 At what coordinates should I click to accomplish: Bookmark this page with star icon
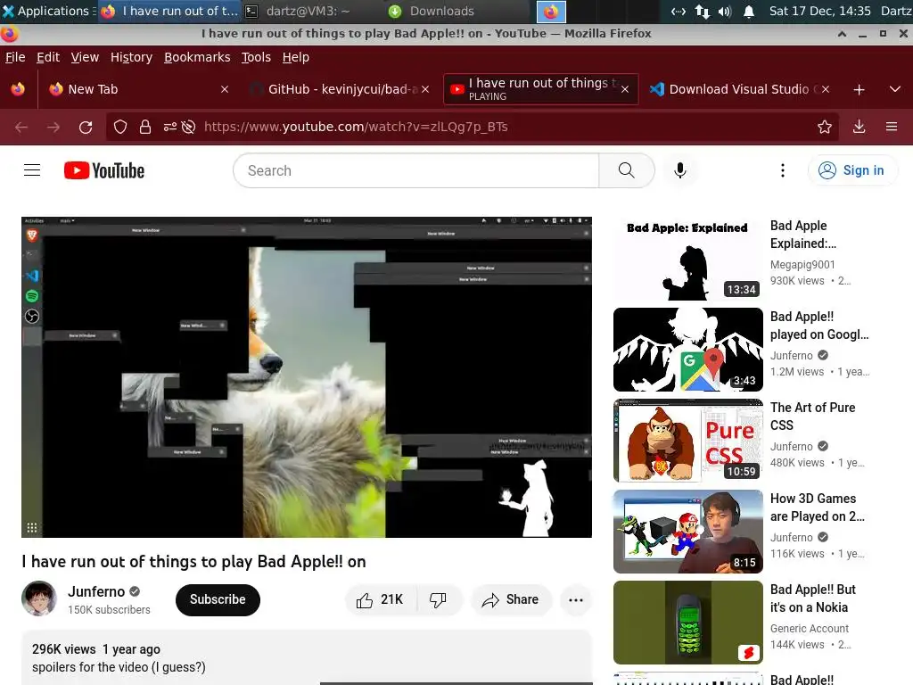click(x=824, y=127)
